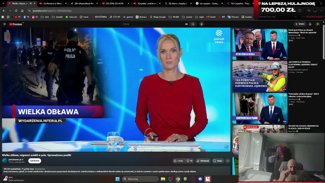
Task: Open the IG Instagram bookmark
Action: [35, 17]
